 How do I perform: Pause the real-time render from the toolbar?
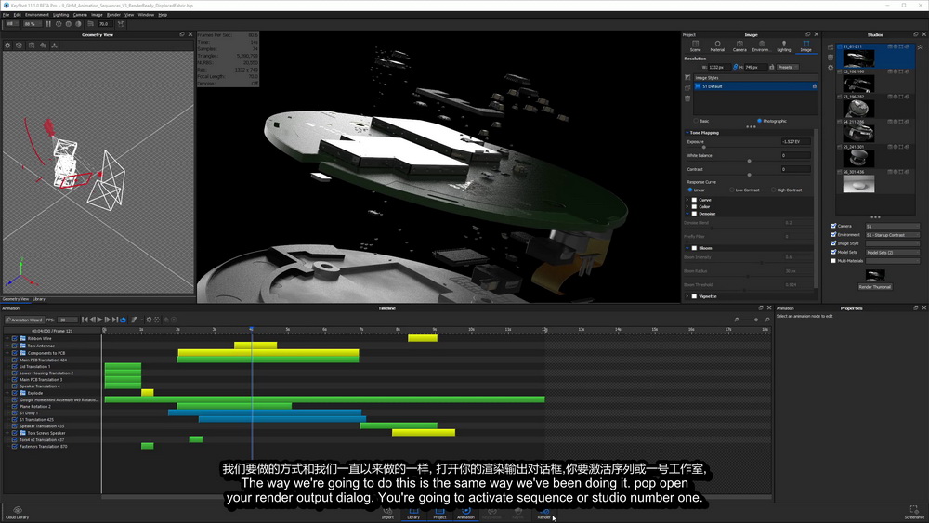[x=48, y=24]
